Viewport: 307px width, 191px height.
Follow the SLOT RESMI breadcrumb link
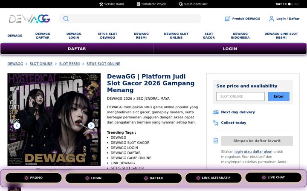[70, 64]
